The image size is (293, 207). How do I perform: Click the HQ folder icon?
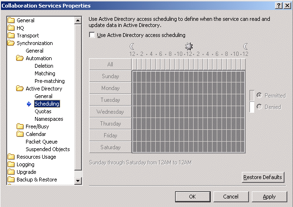(11, 28)
